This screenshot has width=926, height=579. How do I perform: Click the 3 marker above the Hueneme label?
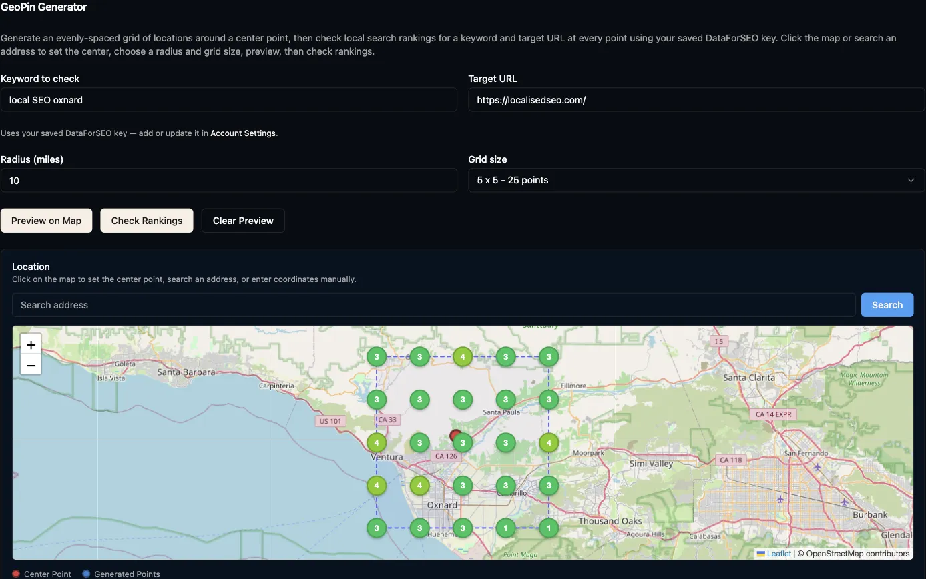click(x=419, y=528)
